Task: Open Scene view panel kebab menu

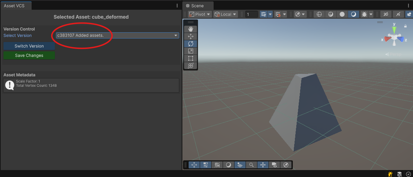Action: tap(408, 6)
